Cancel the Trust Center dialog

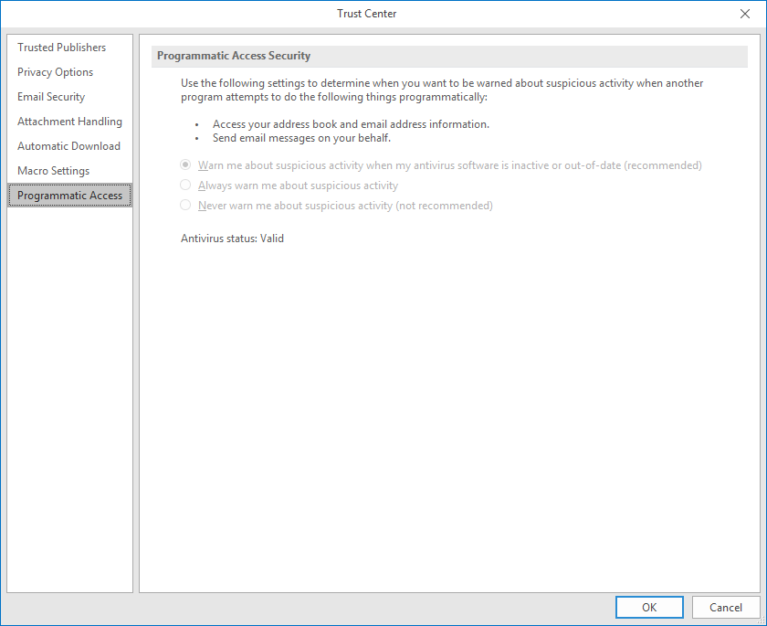726,608
